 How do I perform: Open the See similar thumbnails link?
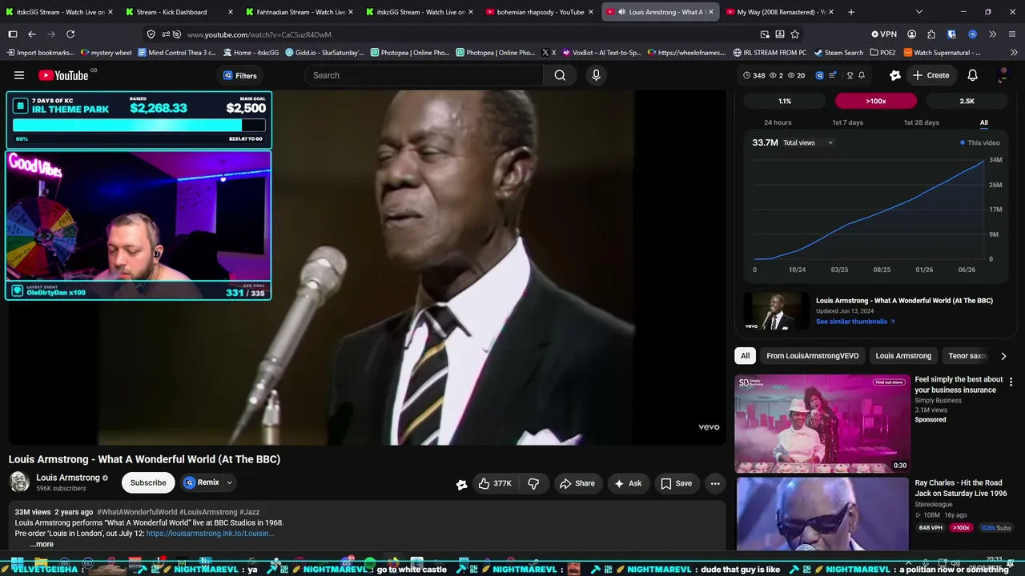pos(855,322)
